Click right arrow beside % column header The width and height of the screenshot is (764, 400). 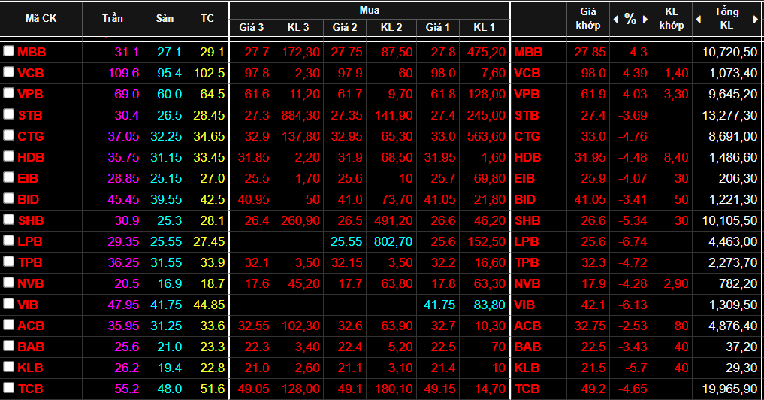coord(645,19)
